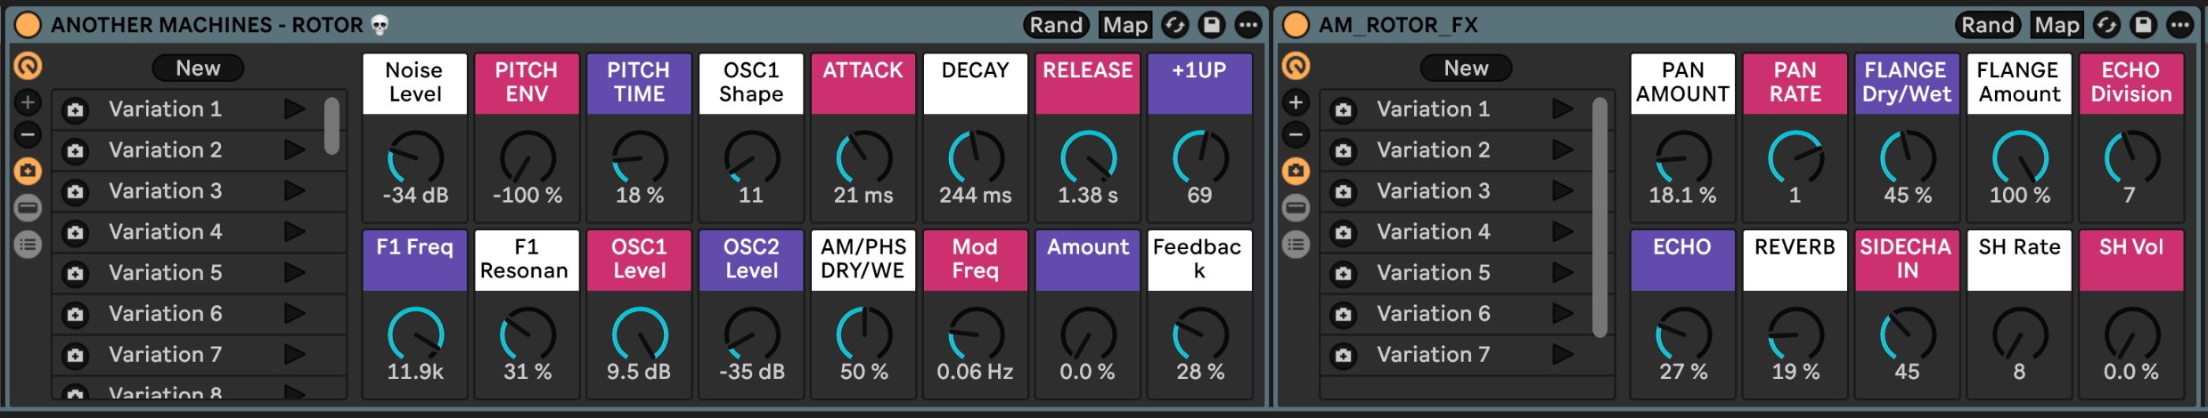Save preset icon in AM_ROTOR_FX rack

(x=2143, y=25)
